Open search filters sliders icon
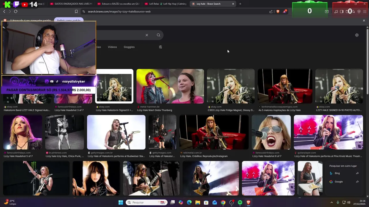 (x=161, y=47)
